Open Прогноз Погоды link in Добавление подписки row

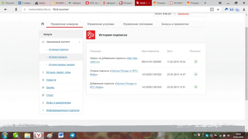[113, 85]
